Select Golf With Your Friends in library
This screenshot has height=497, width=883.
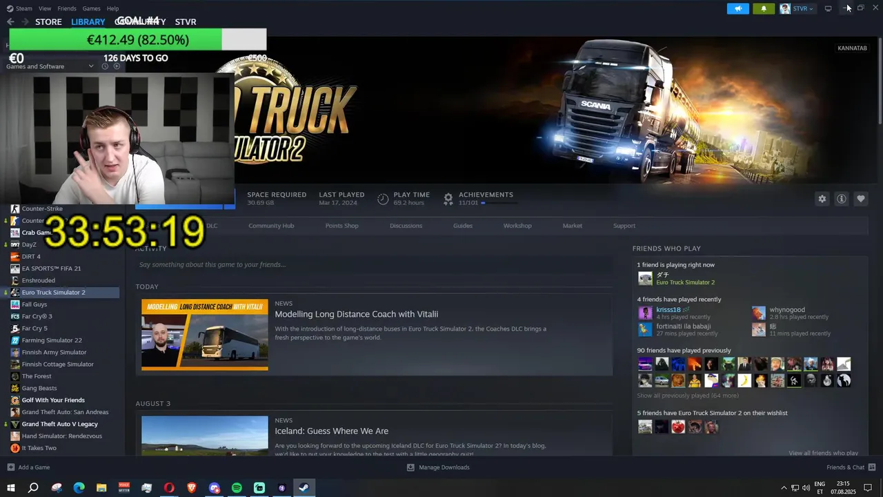[x=53, y=400]
